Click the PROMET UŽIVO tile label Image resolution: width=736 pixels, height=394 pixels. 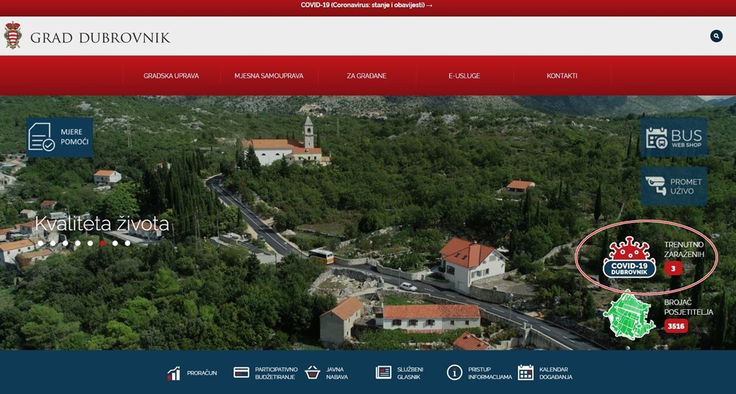[x=686, y=186]
